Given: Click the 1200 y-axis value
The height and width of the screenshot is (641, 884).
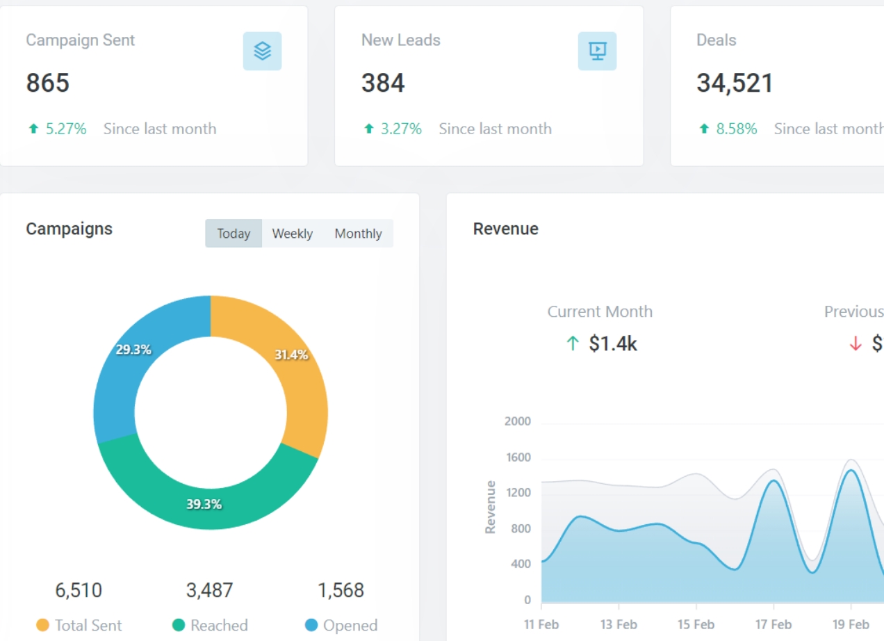Looking at the screenshot, I should [x=517, y=493].
